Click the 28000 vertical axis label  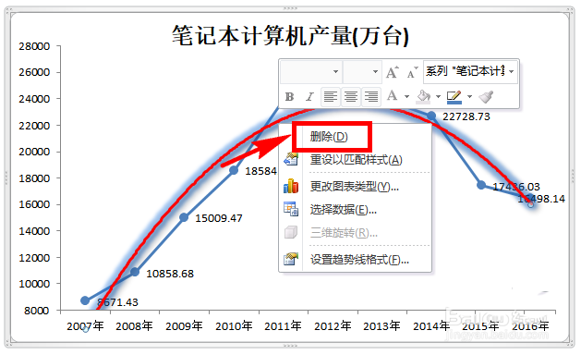(x=34, y=46)
